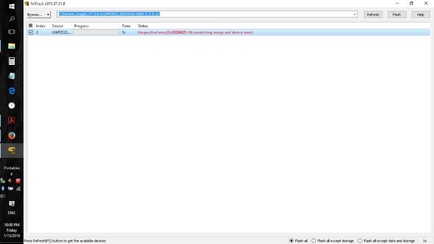The height and width of the screenshot is (244, 434).
Task: Open the Windows Start menu
Action: pos(11,6)
